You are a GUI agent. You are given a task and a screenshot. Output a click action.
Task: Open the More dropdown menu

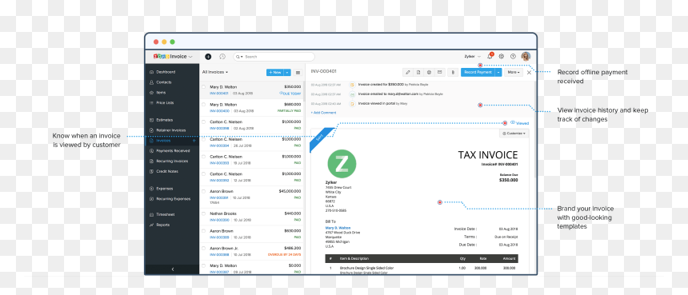514,72
